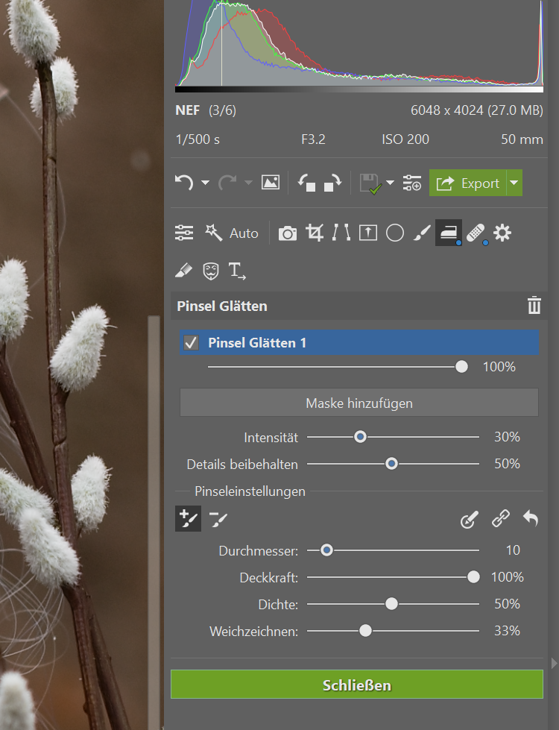Set the Durchmesser slider
The width and height of the screenshot is (559, 730).
393,550
